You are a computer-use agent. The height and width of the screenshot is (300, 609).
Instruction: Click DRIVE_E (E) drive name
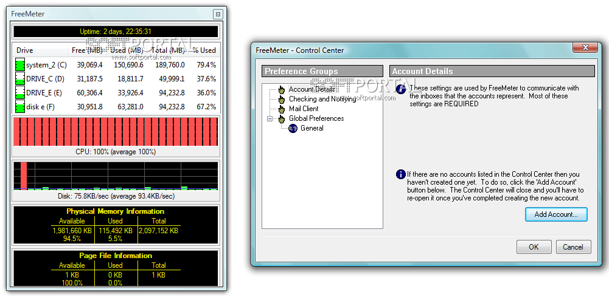point(44,93)
